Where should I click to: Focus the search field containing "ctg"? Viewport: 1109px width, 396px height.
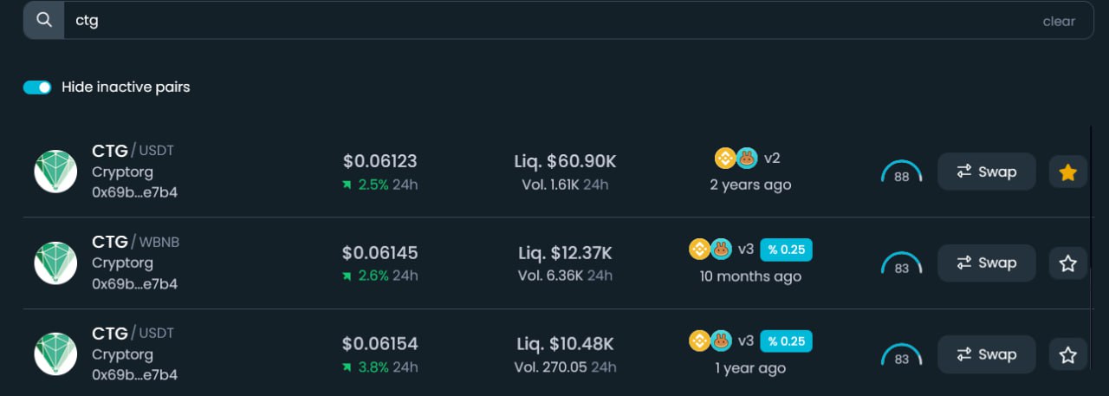(520, 21)
